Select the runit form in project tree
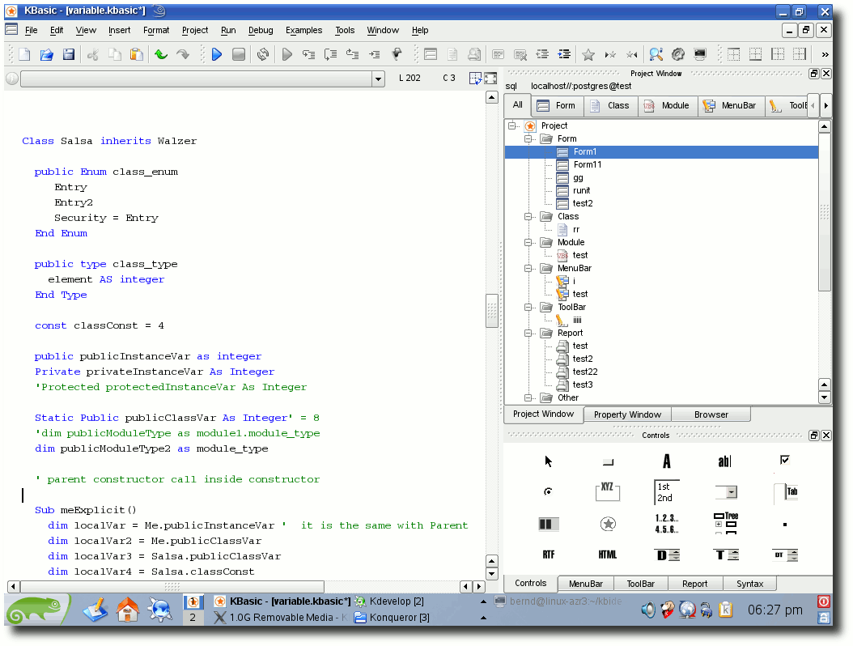853x646 pixels. click(581, 190)
